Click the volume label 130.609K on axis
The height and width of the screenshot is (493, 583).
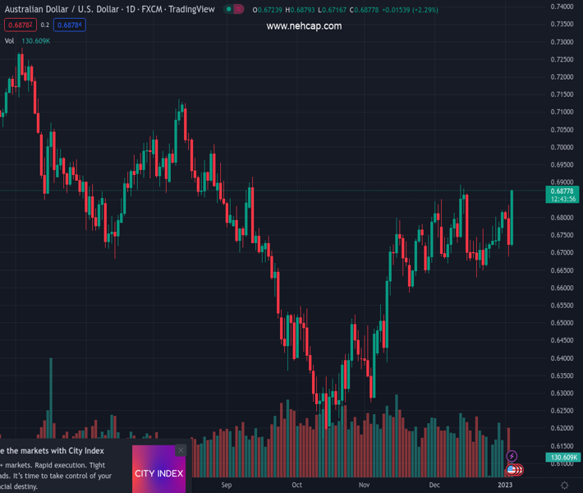click(562, 457)
